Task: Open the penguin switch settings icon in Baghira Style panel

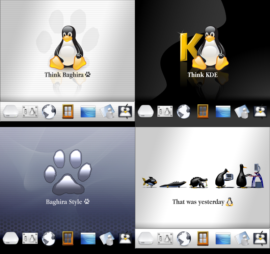Action: click(x=30, y=238)
